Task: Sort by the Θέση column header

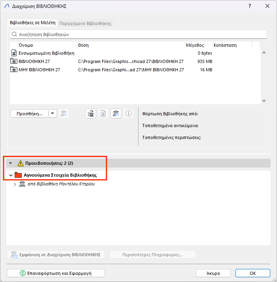Action: coord(131,45)
